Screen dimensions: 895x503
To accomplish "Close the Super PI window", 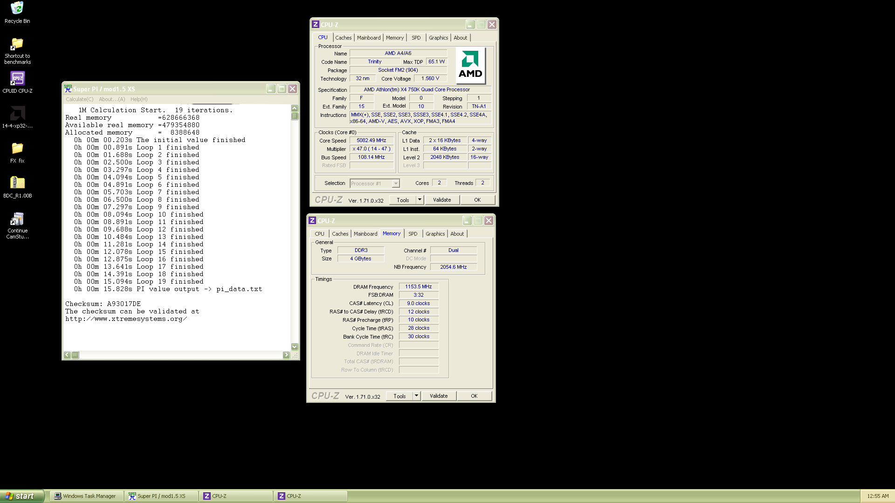I will [292, 88].
